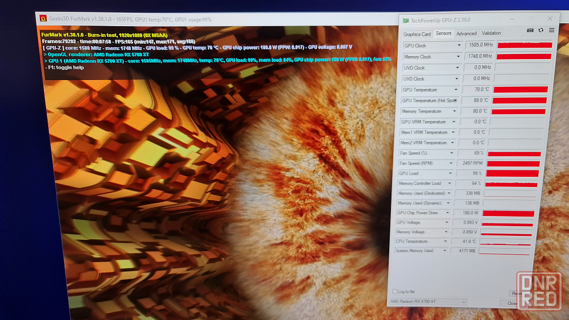This screenshot has width=569, height=320.
Task: Click the FurMark Burn-in test header line
Action: pyautogui.click(x=105, y=35)
